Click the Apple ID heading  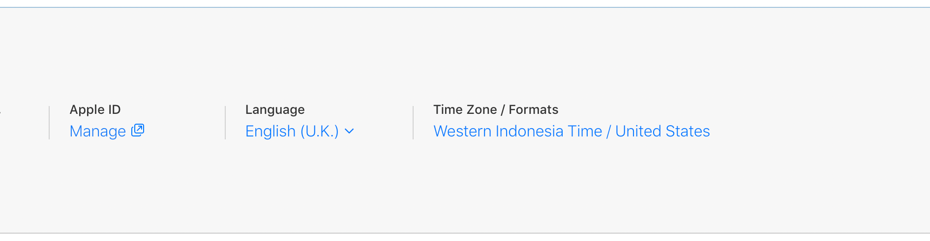[x=95, y=109]
